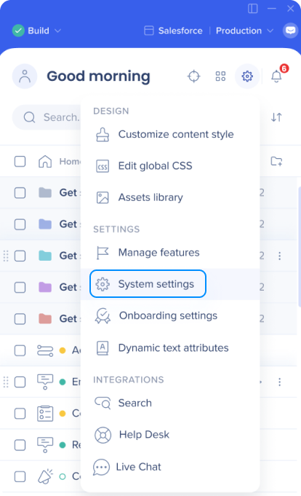
Task: Open the apps grid icon
Action: pos(220,76)
